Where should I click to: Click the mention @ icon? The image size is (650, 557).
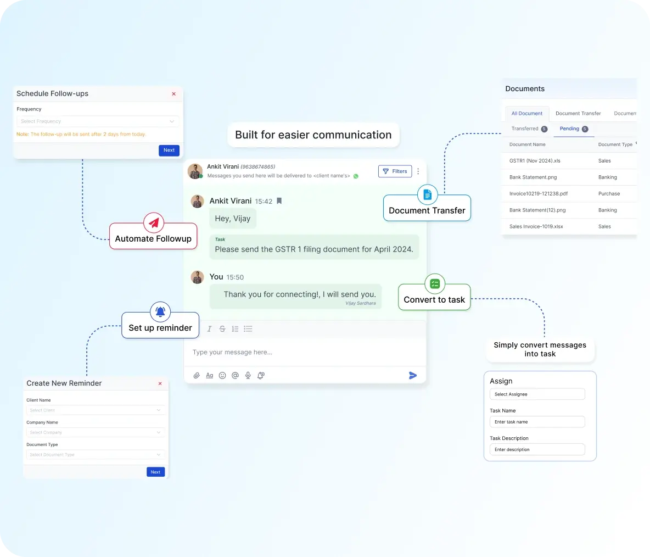(x=235, y=376)
